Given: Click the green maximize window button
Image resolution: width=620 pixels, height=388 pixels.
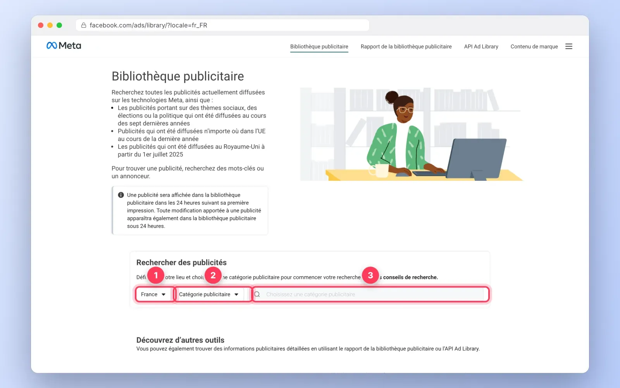Looking at the screenshot, I should coord(59,25).
